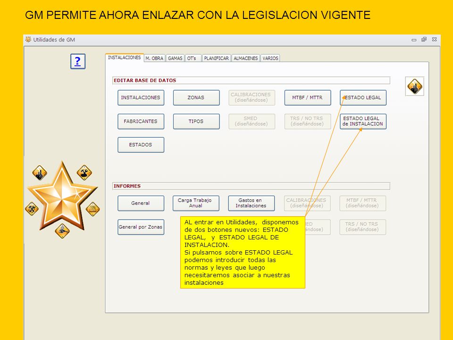Click the Utilidades de GM title bar icon
This screenshot has height=340, width=453.
[x=28, y=39]
